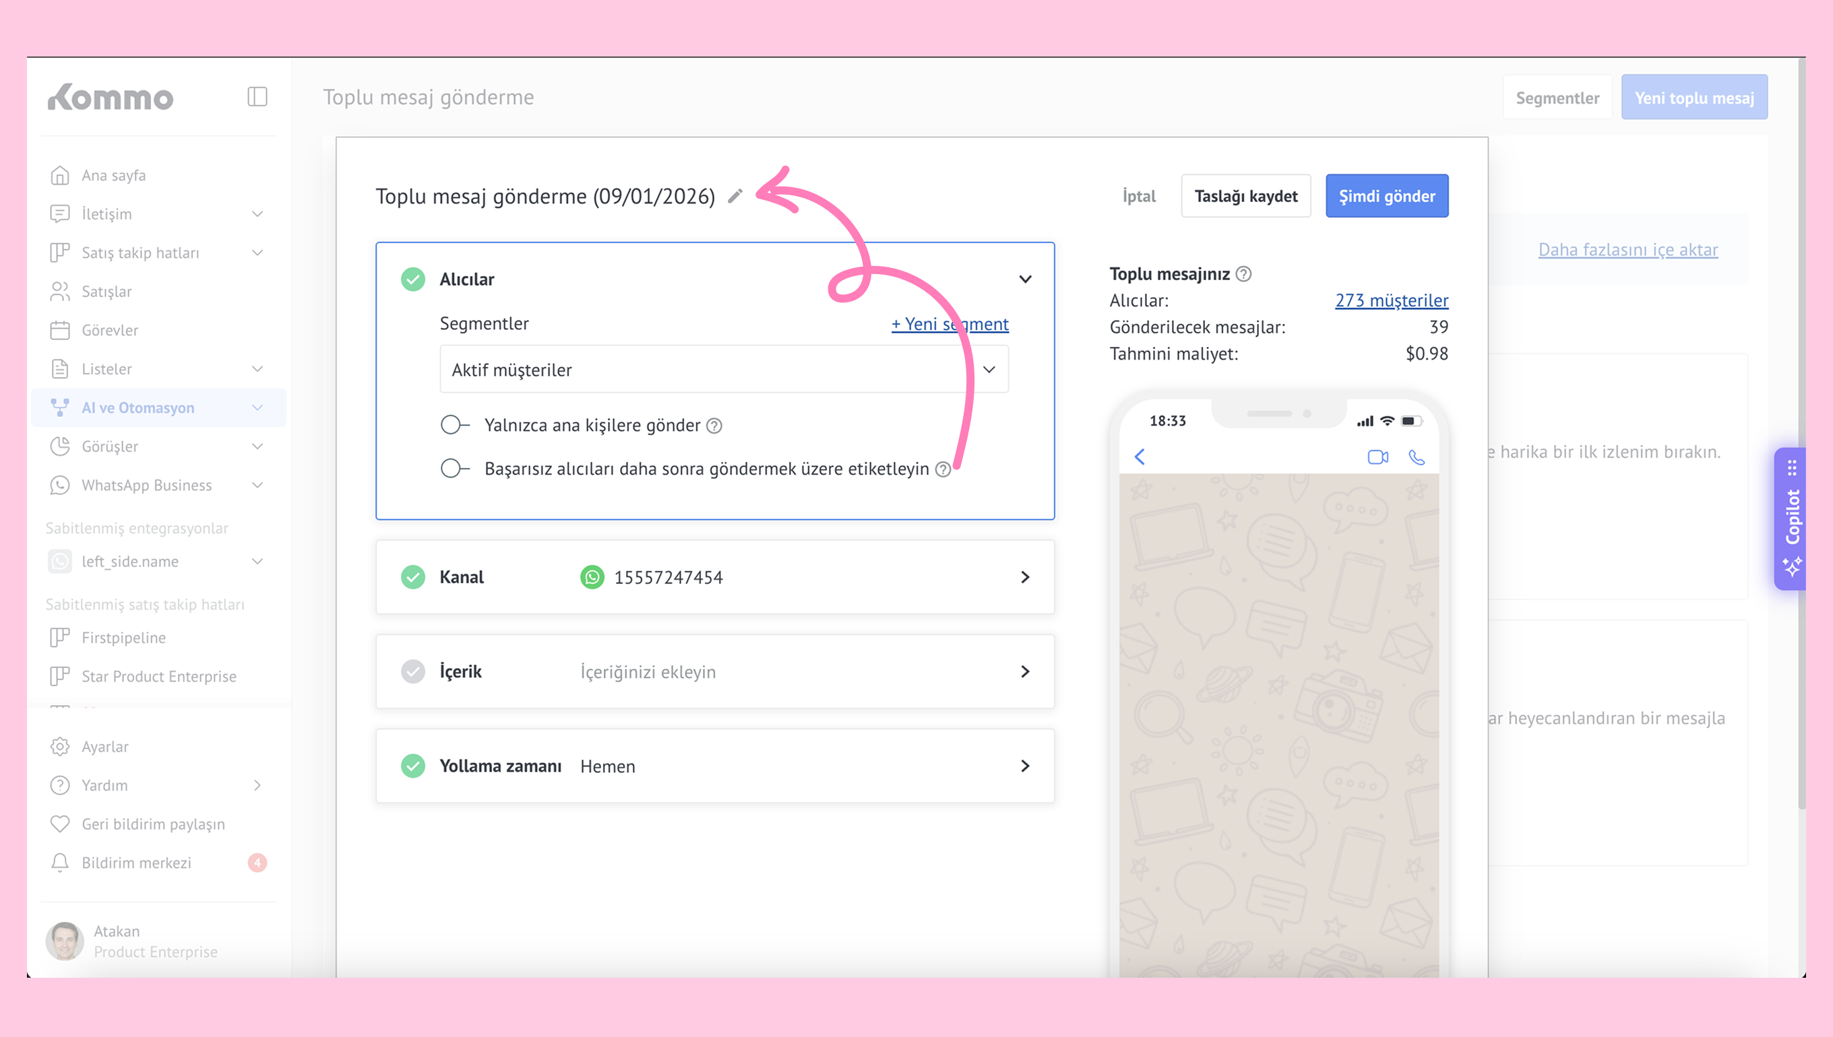Click the pencil icon to rename the broadcast
1833x1037 pixels.
click(x=735, y=196)
